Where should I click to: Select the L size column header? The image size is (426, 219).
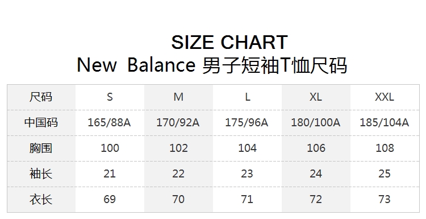pyautogui.click(x=247, y=97)
